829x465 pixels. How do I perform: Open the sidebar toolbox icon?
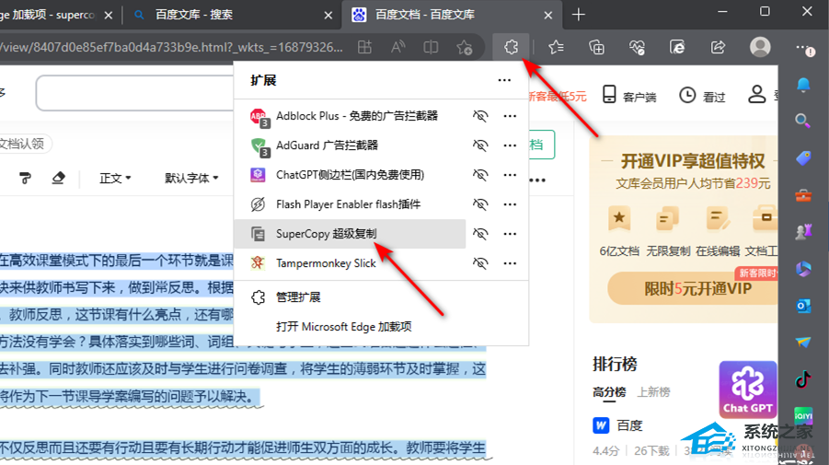(x=803, y=195)
